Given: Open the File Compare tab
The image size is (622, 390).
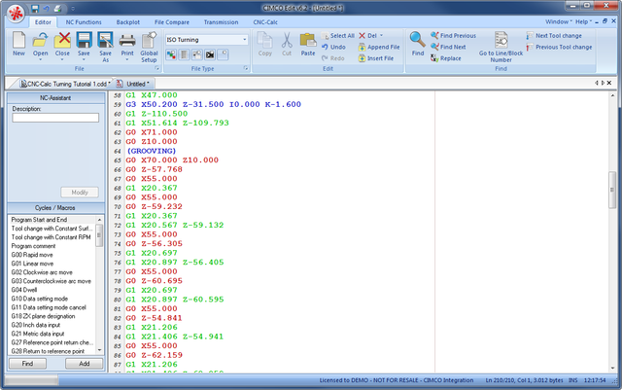Looking at the screenshot, I should point(172,22).
